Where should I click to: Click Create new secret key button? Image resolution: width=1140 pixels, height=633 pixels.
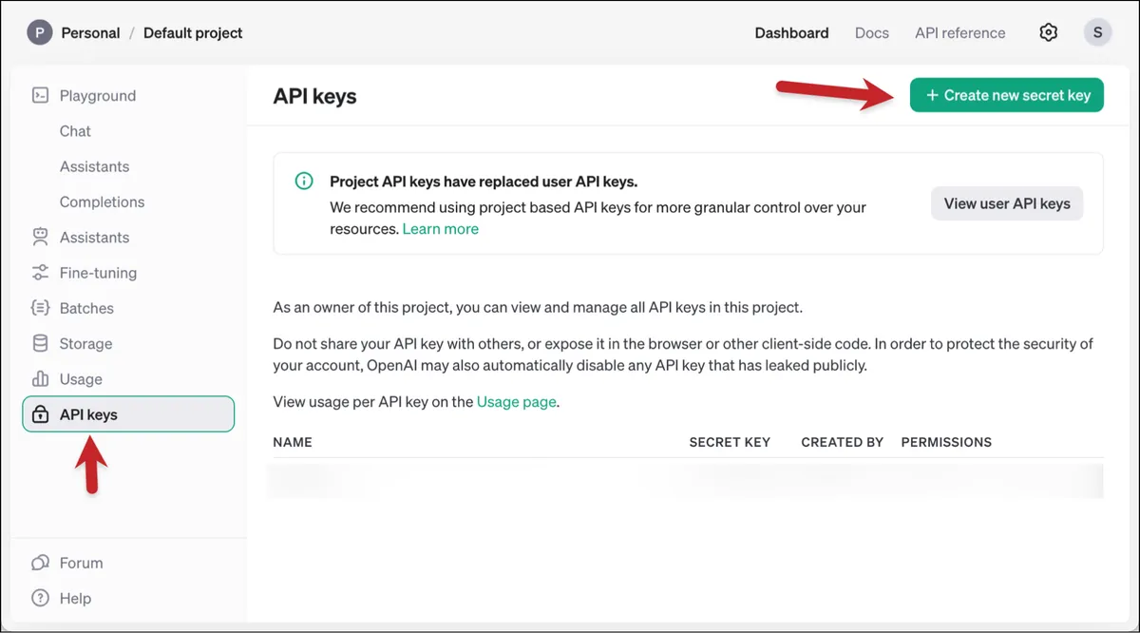tap(1007, 95)
